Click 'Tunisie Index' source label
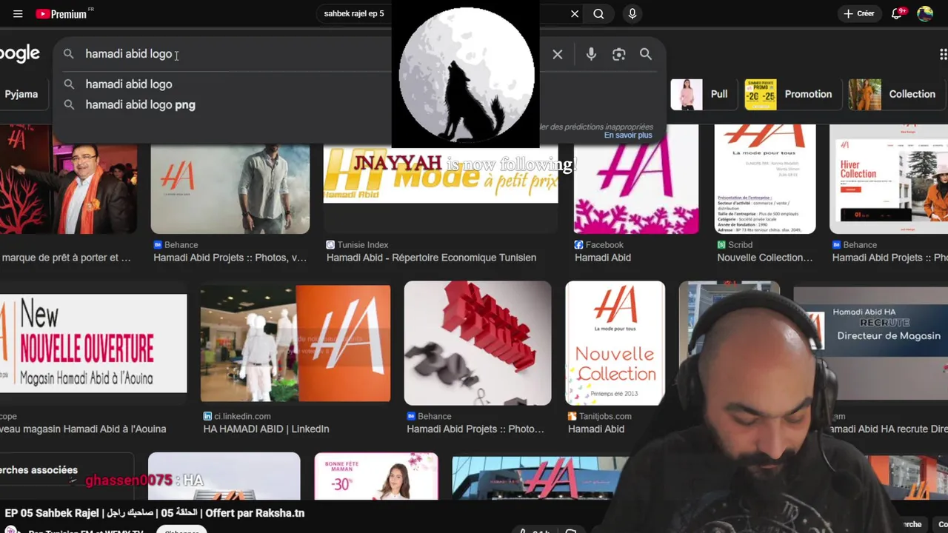Viewport: 948px width, 533px height. tap(362, 245)
